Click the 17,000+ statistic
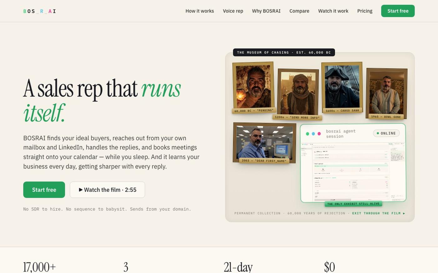 [39, 267]
